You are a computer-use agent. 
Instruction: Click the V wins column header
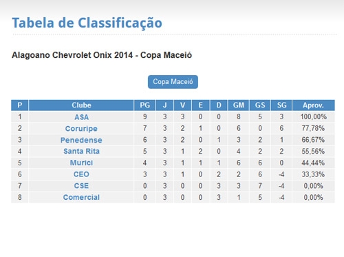point(182,105)
